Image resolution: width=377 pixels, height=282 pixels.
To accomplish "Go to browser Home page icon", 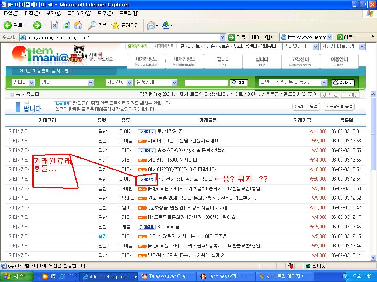I will (78, 25).
